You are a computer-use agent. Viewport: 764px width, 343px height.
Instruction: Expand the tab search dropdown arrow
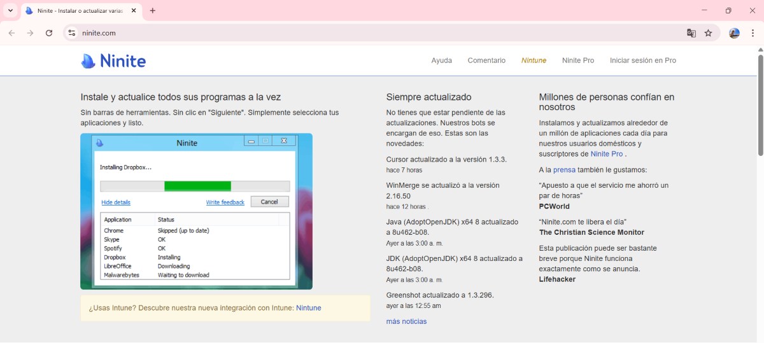10,11
